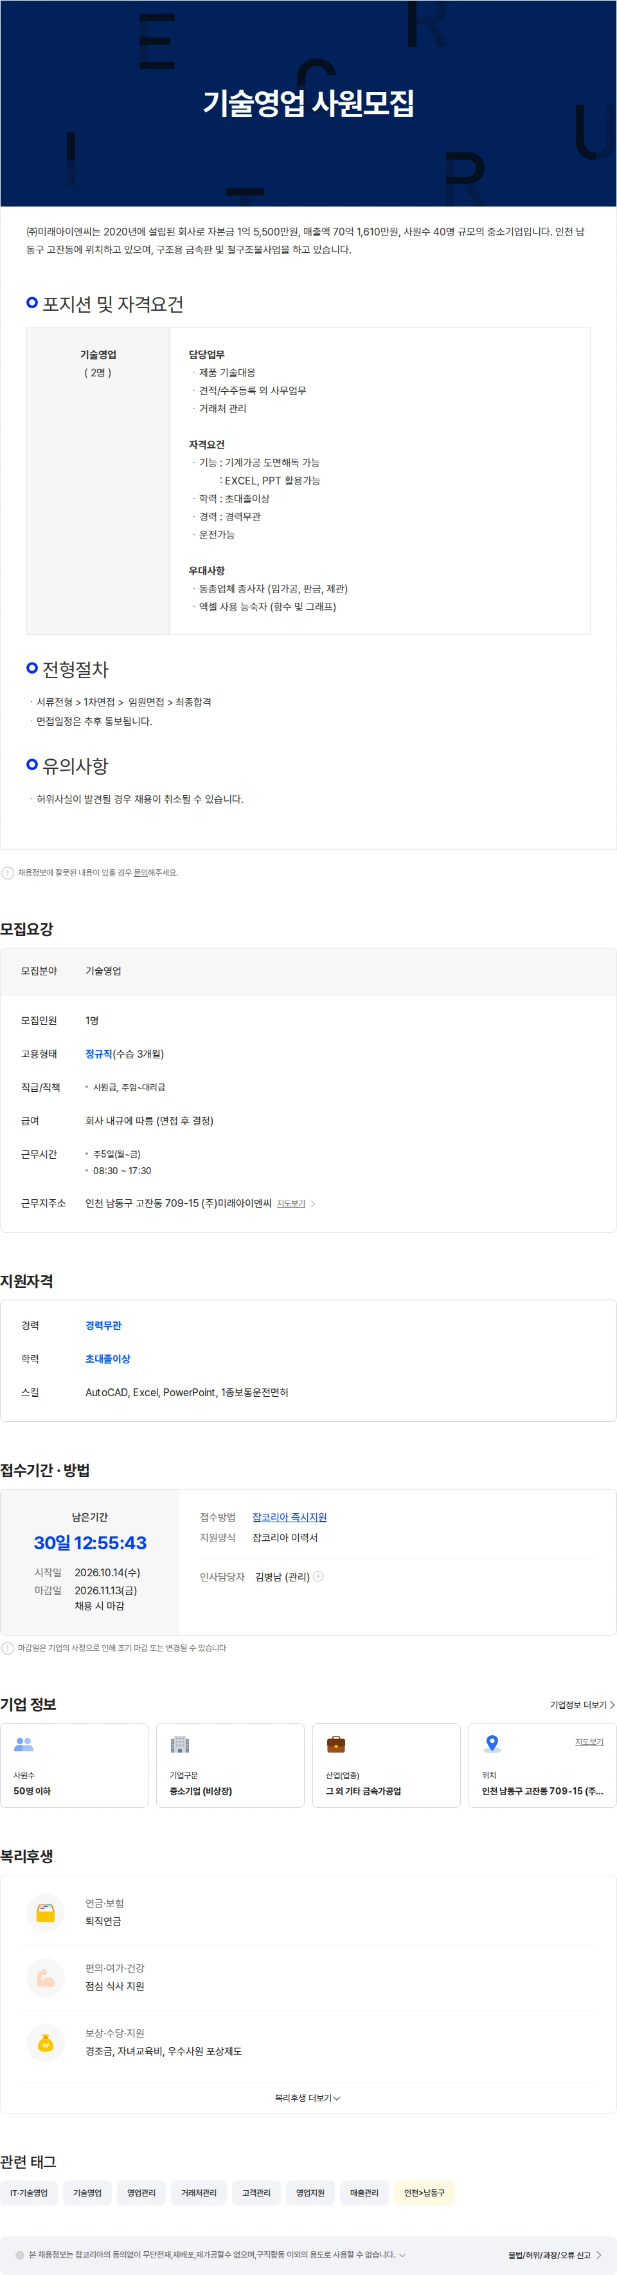Click the grey circle icon before copyright notice

pyautogui.click(x=19, y=2254)
